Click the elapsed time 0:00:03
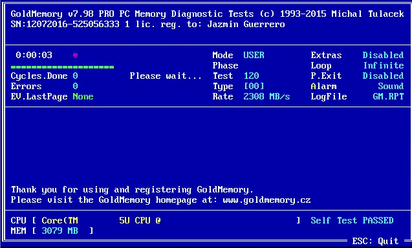412x248 pixels. (x=34, y=55)
